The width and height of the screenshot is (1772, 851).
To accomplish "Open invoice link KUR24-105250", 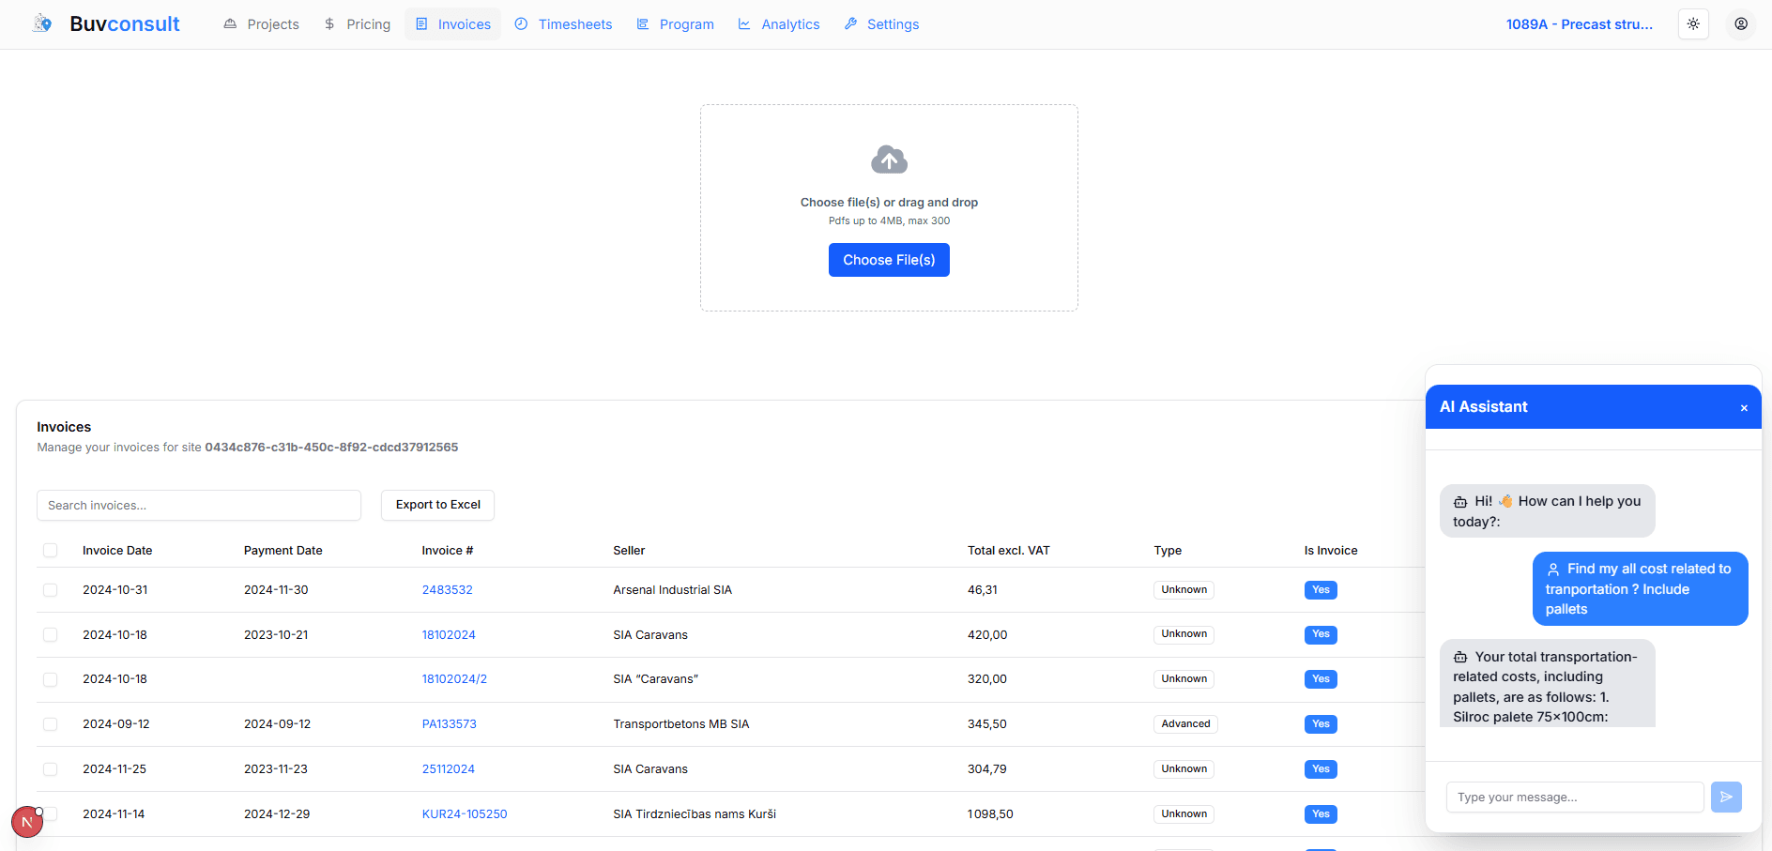I will point(465,814).
